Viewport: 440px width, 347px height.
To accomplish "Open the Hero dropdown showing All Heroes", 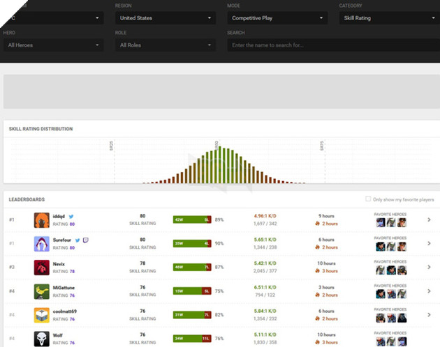I will [53, 45].
